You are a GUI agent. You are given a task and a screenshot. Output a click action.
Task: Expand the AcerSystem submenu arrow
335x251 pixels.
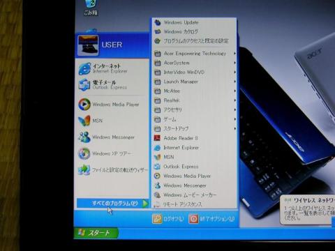point(234,63)
